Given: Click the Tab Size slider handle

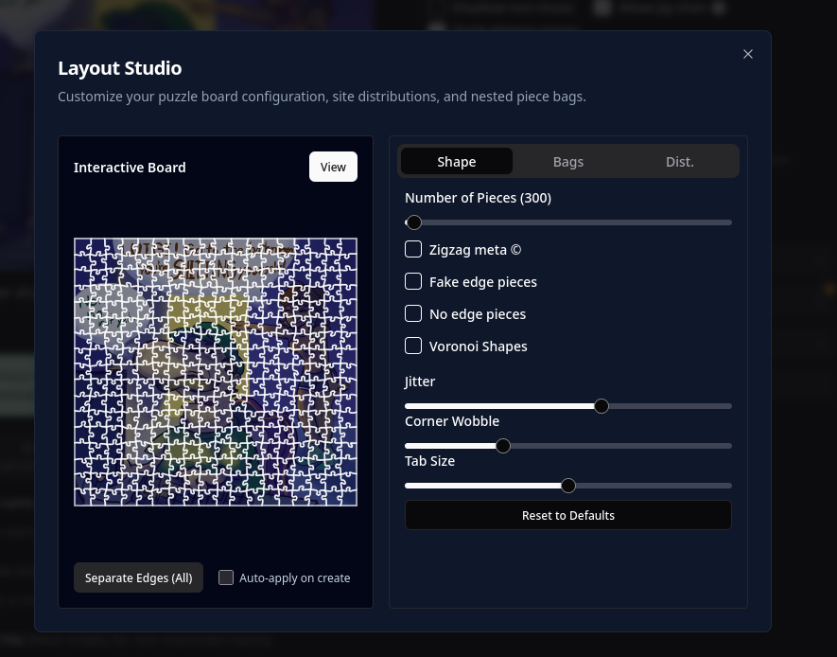Looking at the screenshot, I should 568,486.
